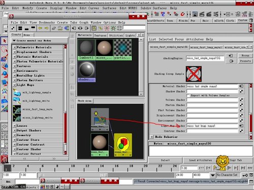Image resolution: width=254 pixels, height=190 pixels.
Task: Click the Select button in Attribute Editor
Action: [165, 160]
